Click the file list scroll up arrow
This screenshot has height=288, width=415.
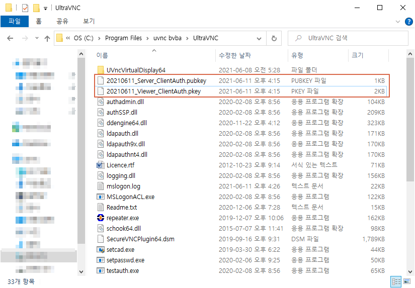(410, 54)
